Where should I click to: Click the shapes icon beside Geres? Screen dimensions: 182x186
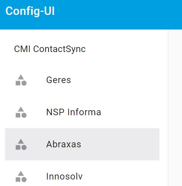coord(21,80)
